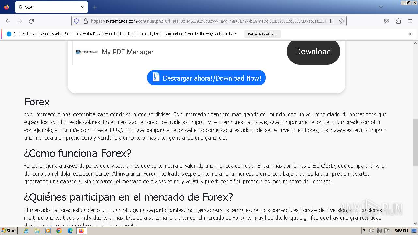
Task: Click the URL address field
Action: [209, 21]
